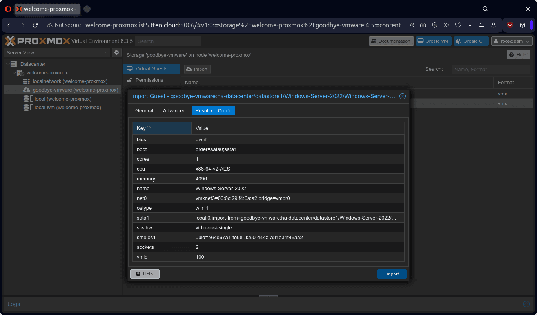This screenshot has width=537, height=315.
Task: Click the Create CT button
Action: (471, 41)
